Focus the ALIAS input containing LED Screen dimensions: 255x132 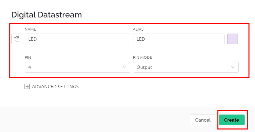pos(179,39)
